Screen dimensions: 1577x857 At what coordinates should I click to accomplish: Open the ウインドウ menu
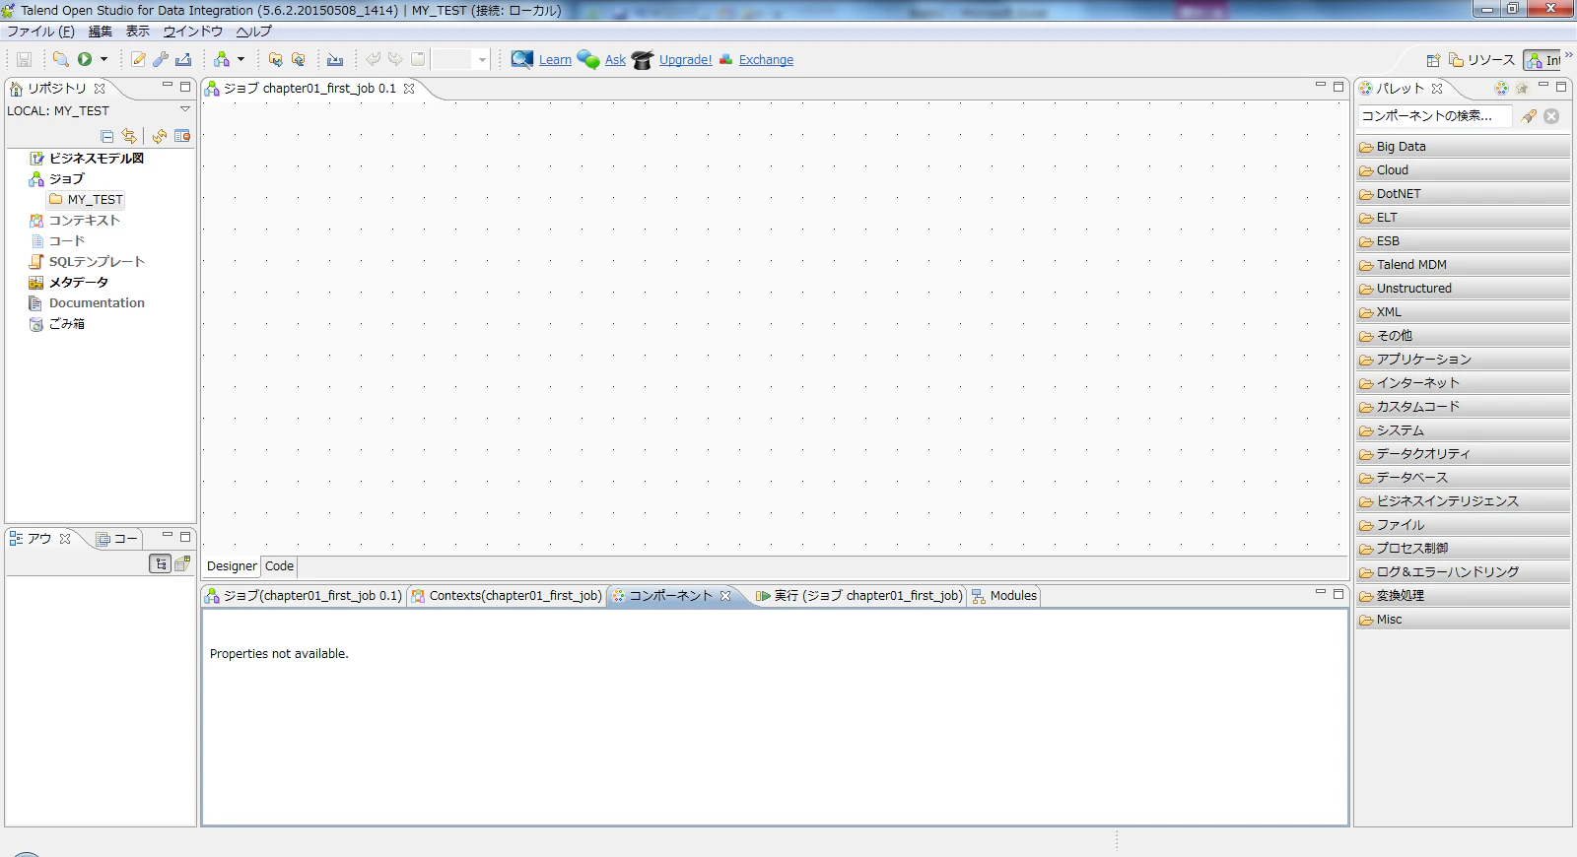point(193,32)
